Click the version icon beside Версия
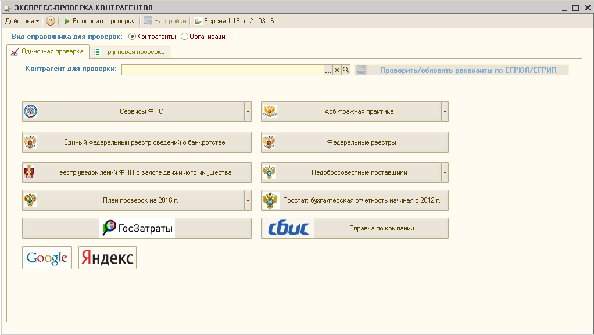 (198, 21)
